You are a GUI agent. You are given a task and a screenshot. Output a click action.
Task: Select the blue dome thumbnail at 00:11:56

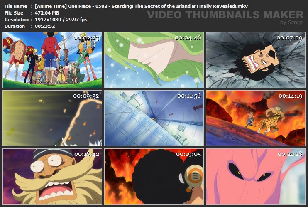(154, 118)
